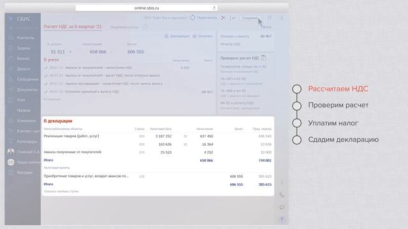Click crossed-arrows icon next to Пересчитать

coord(223,18)
